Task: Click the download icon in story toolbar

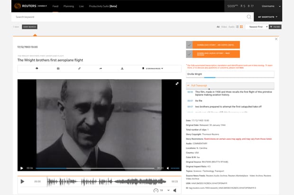Action: pyautogui.click(x=122, y=68)
